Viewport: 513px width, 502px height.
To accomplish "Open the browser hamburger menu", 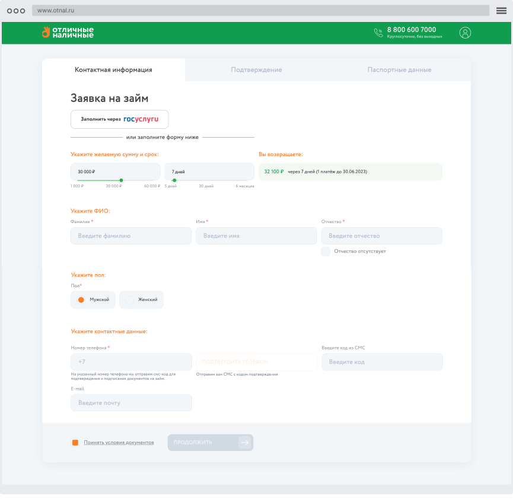I will pyautogui.click(x=501, y=11).
